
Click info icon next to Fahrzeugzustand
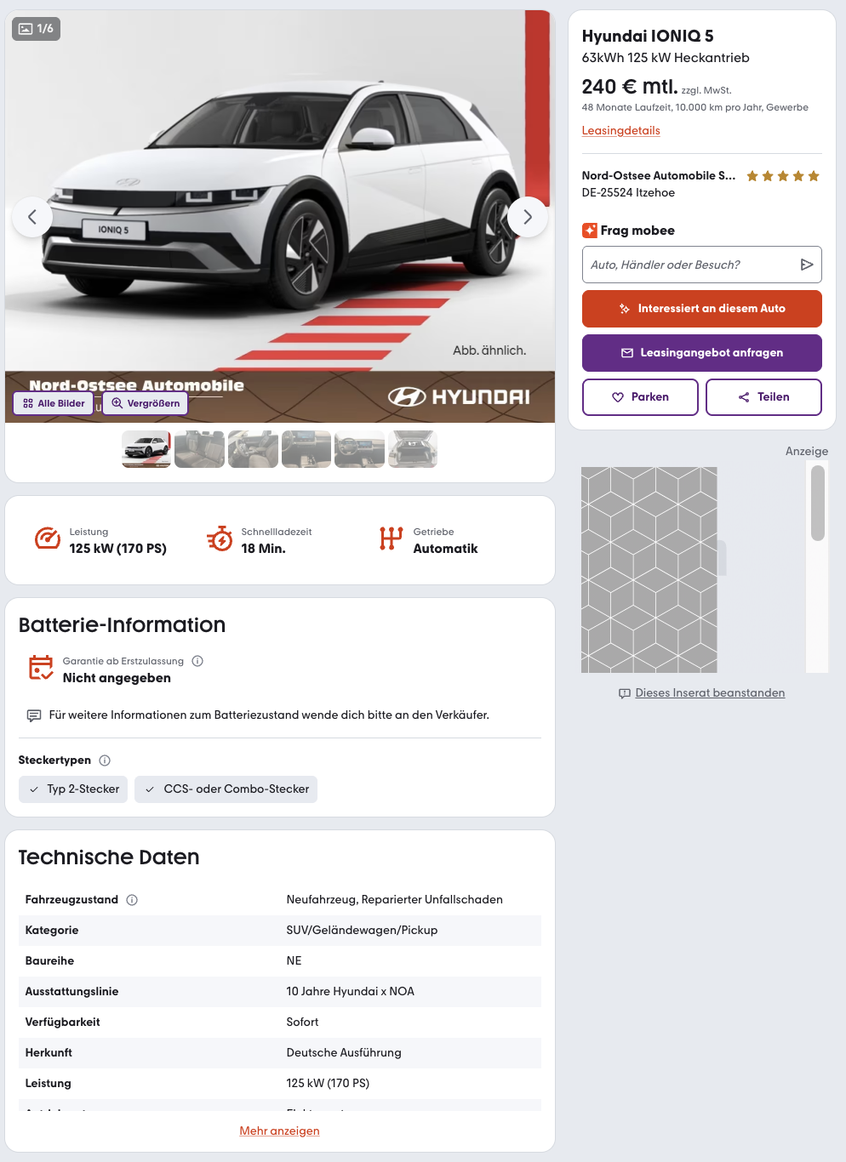[132, 900]
